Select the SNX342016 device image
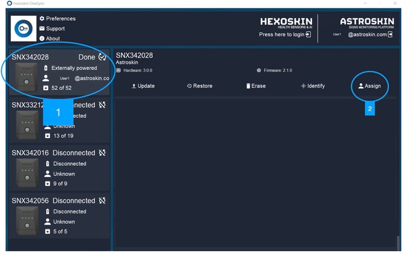Screen dimensions: 406x253 tap(27, 173)
